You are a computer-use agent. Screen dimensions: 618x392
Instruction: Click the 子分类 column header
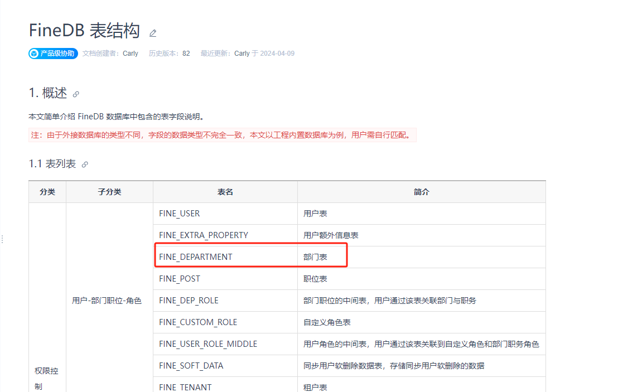coord(109,192)
